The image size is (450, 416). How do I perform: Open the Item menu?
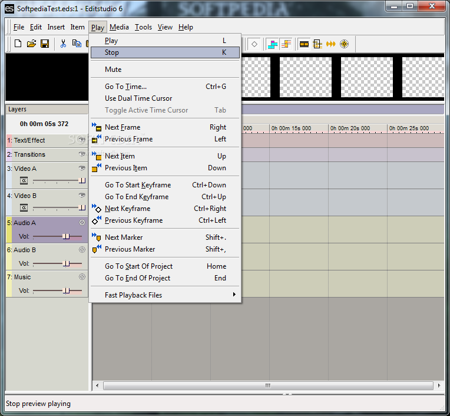pyautogui.click(x=78, y=27)
